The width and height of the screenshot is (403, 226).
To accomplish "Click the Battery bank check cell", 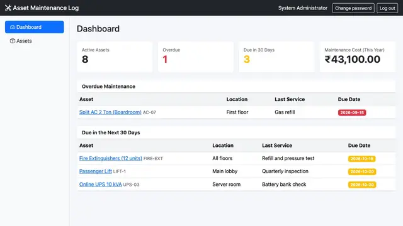I will click(284, 184).
